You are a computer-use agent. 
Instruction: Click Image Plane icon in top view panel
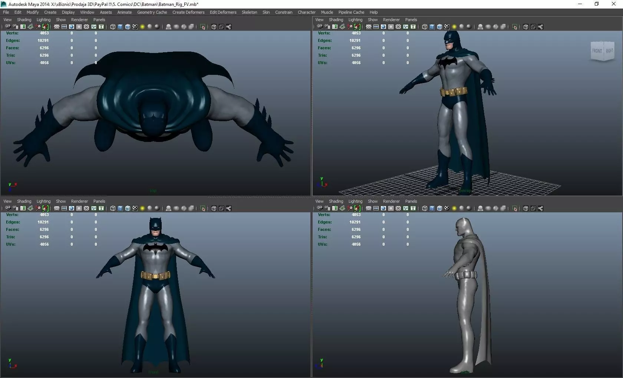30,27
